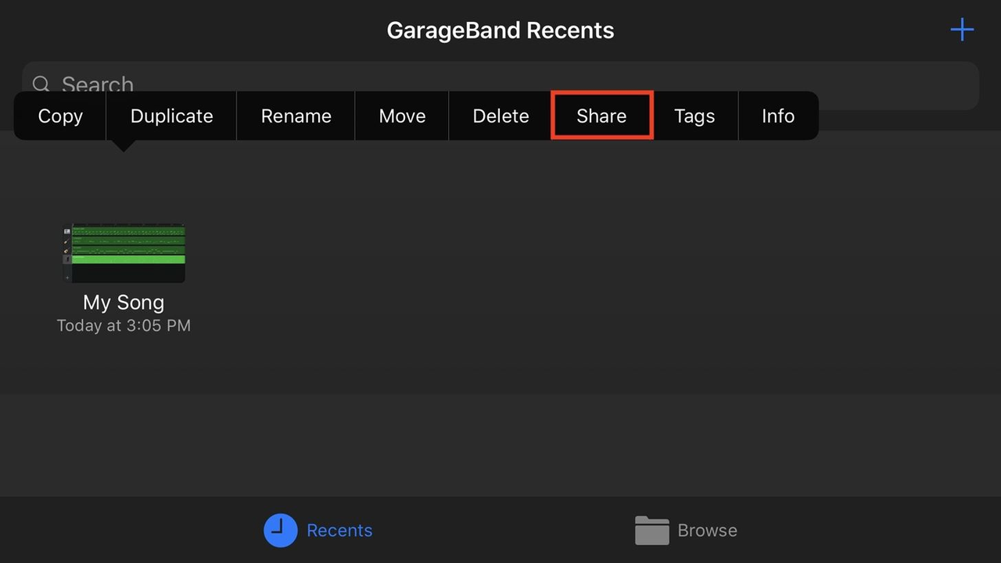Open Tags from the context menu
1001x563 pixels.
point(694,116)
